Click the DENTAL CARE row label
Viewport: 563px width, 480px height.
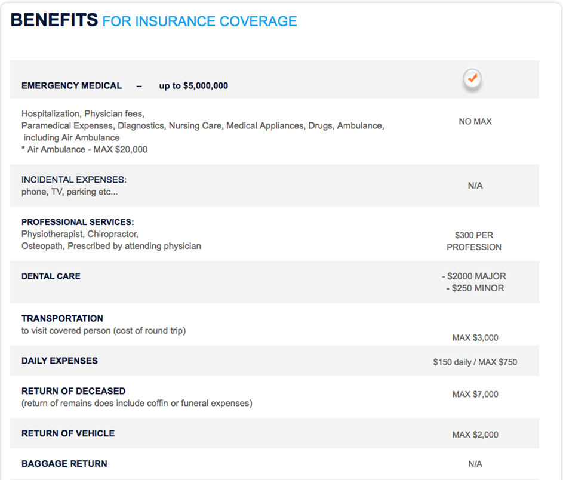click(x=51, y=276)
